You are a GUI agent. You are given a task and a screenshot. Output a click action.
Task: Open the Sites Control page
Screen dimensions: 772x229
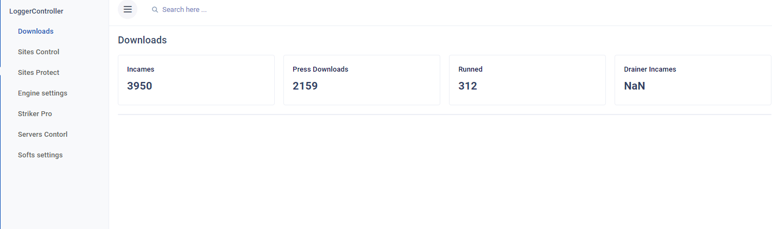(x=39, y=52)
